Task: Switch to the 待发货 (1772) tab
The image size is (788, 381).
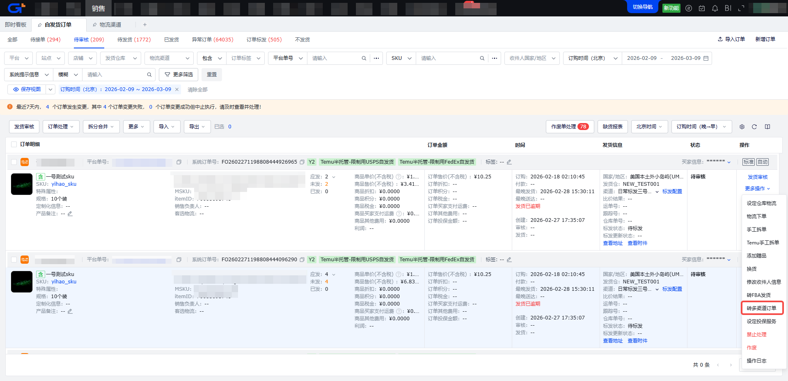Action: 134,40
